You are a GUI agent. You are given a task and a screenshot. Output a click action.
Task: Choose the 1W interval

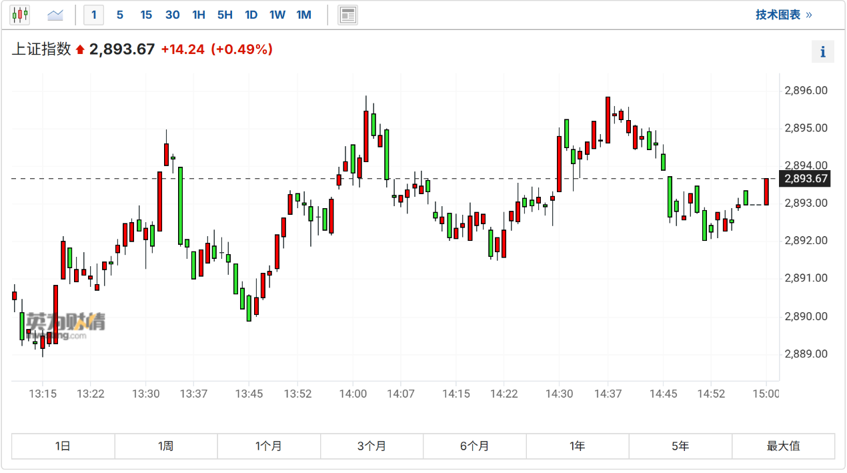click(x=277, y=15)
